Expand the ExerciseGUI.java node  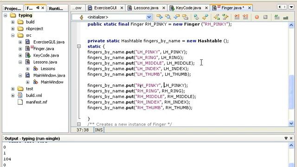tap(20, 42)
